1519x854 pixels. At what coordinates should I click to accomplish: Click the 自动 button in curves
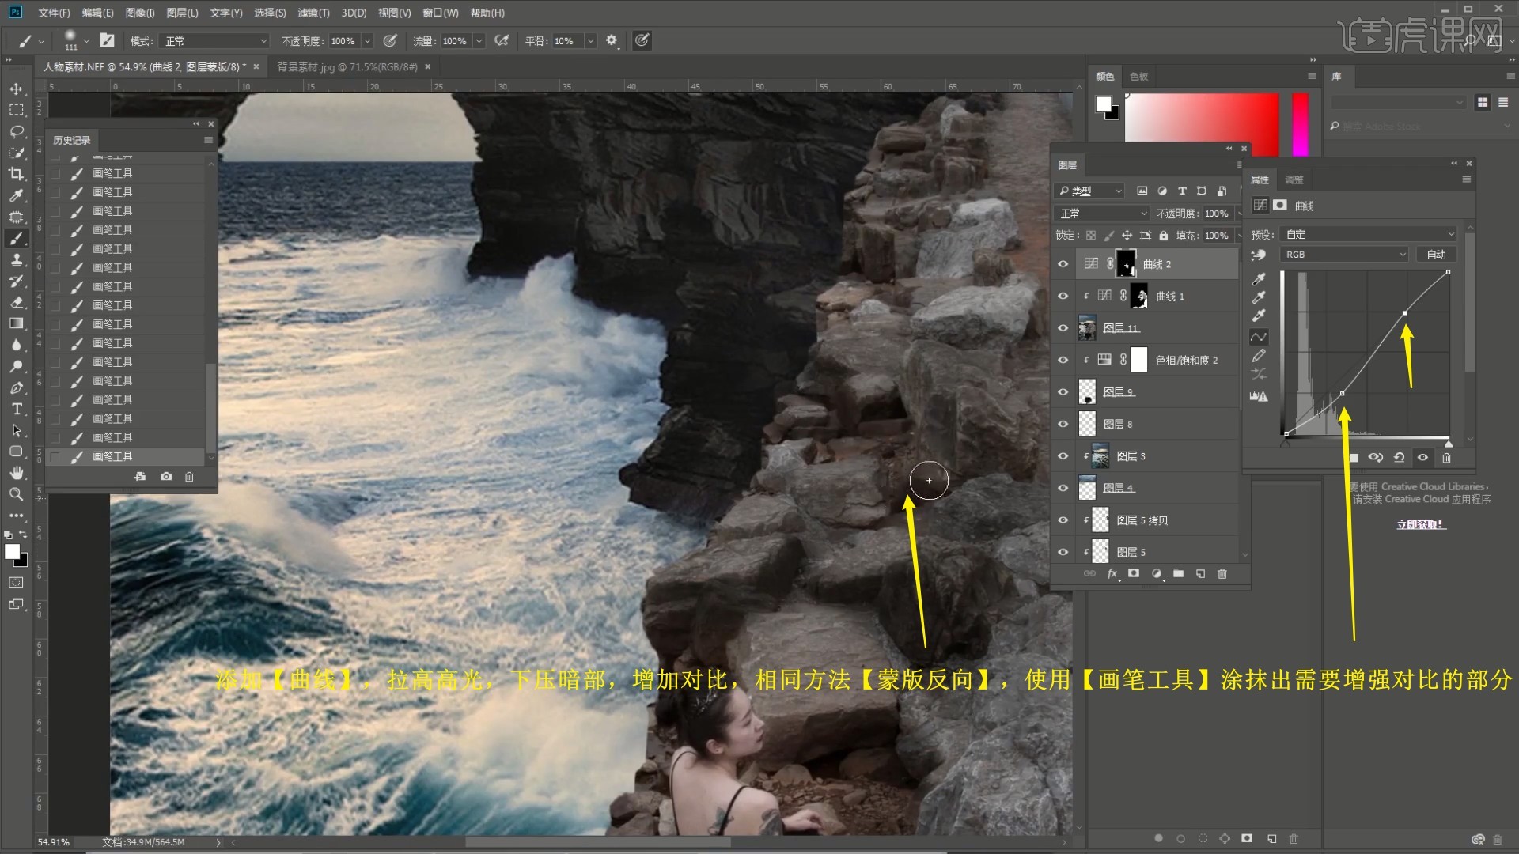tap(1436, 255)
